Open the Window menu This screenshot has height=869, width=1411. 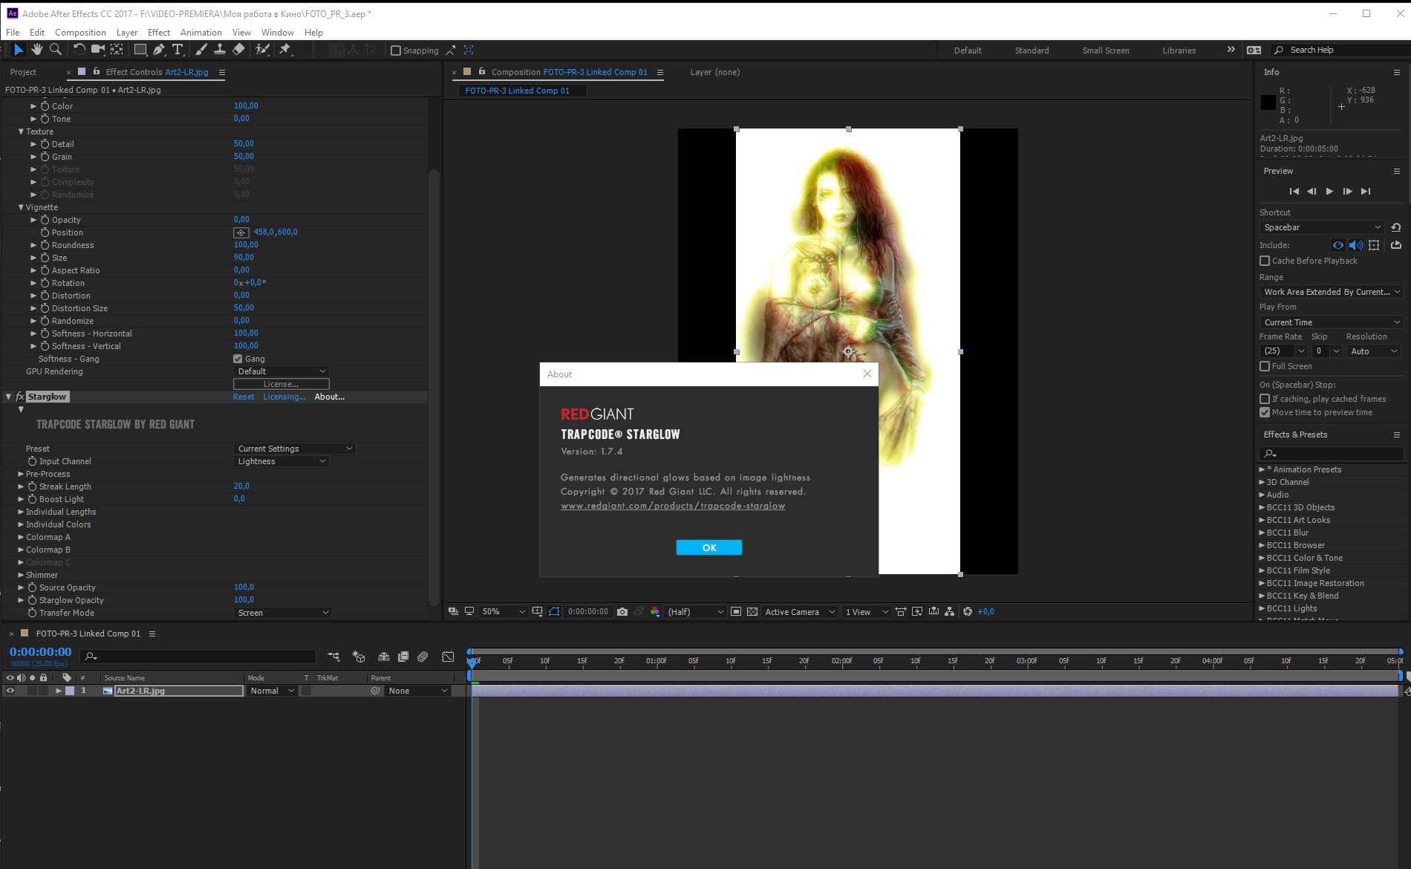click(x=278, y=33)
